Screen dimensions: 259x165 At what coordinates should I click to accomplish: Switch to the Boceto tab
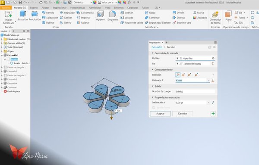click(34, 8)
